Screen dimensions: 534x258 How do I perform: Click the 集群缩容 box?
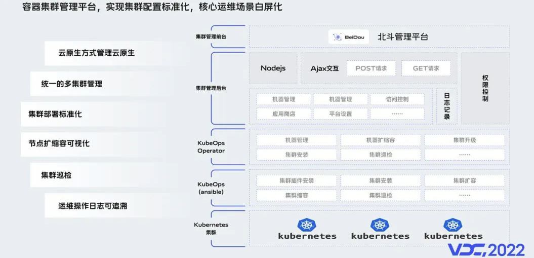pos(297,195)
